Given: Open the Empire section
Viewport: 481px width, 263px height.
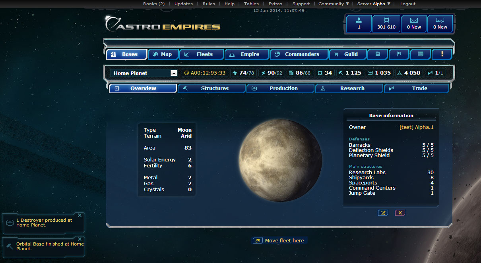Looking at the screenshot, I should (247, 54).
